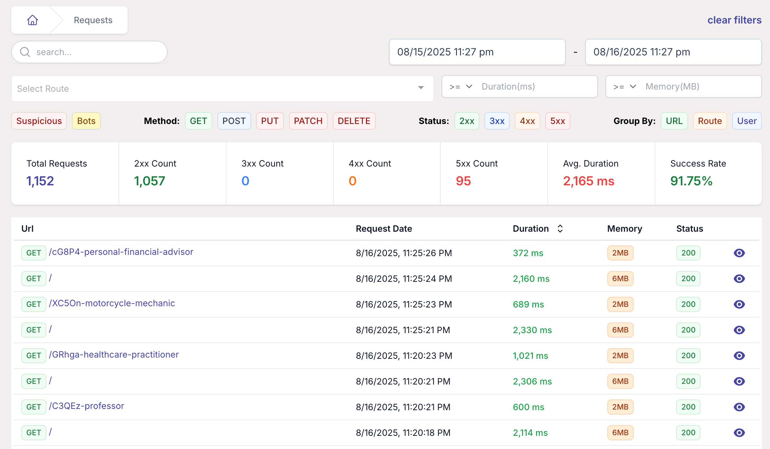Focus the search input field

(89, 52)
